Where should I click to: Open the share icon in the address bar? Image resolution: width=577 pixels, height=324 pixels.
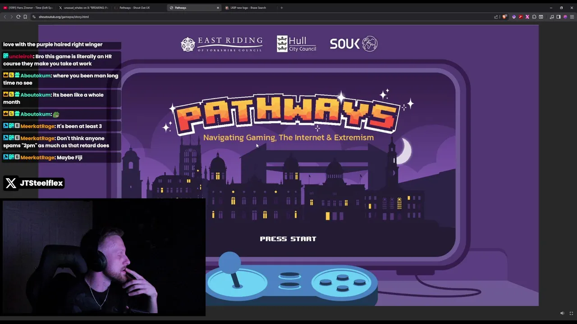click(x=496, y=17)
